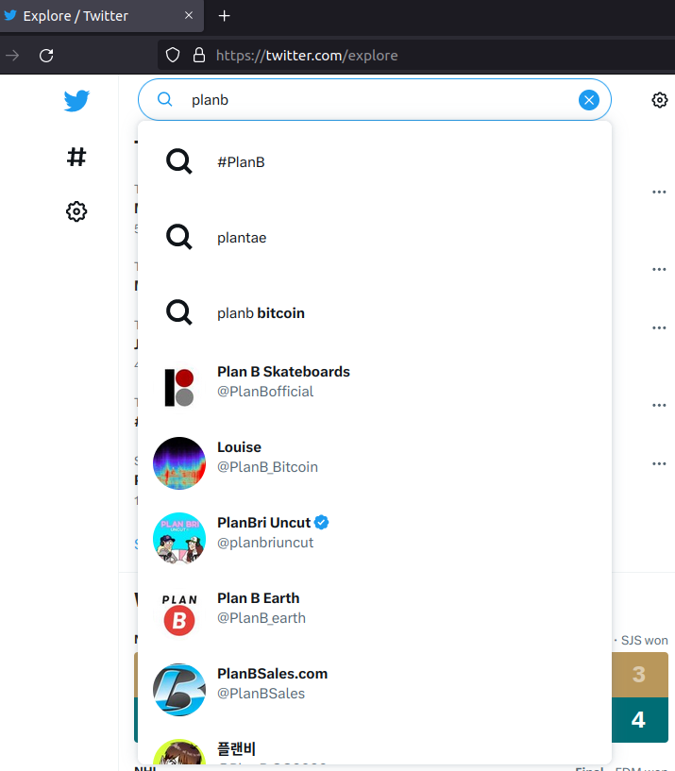Open Plan B Earth profile result
675x771 pixels.
(x=375, y=614)
